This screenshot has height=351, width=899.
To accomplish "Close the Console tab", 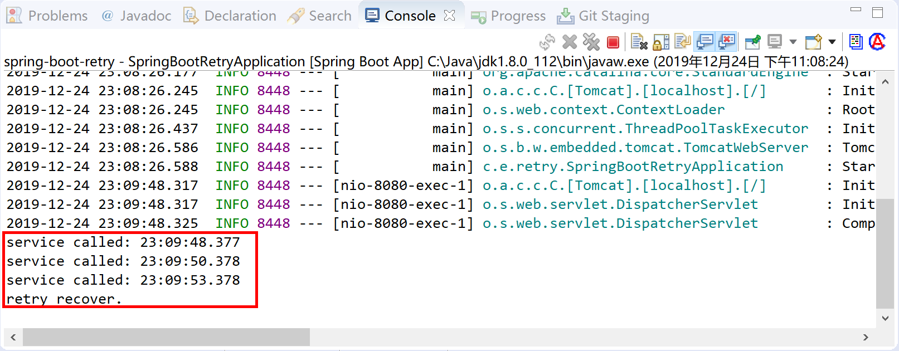I will coord(449,16).
